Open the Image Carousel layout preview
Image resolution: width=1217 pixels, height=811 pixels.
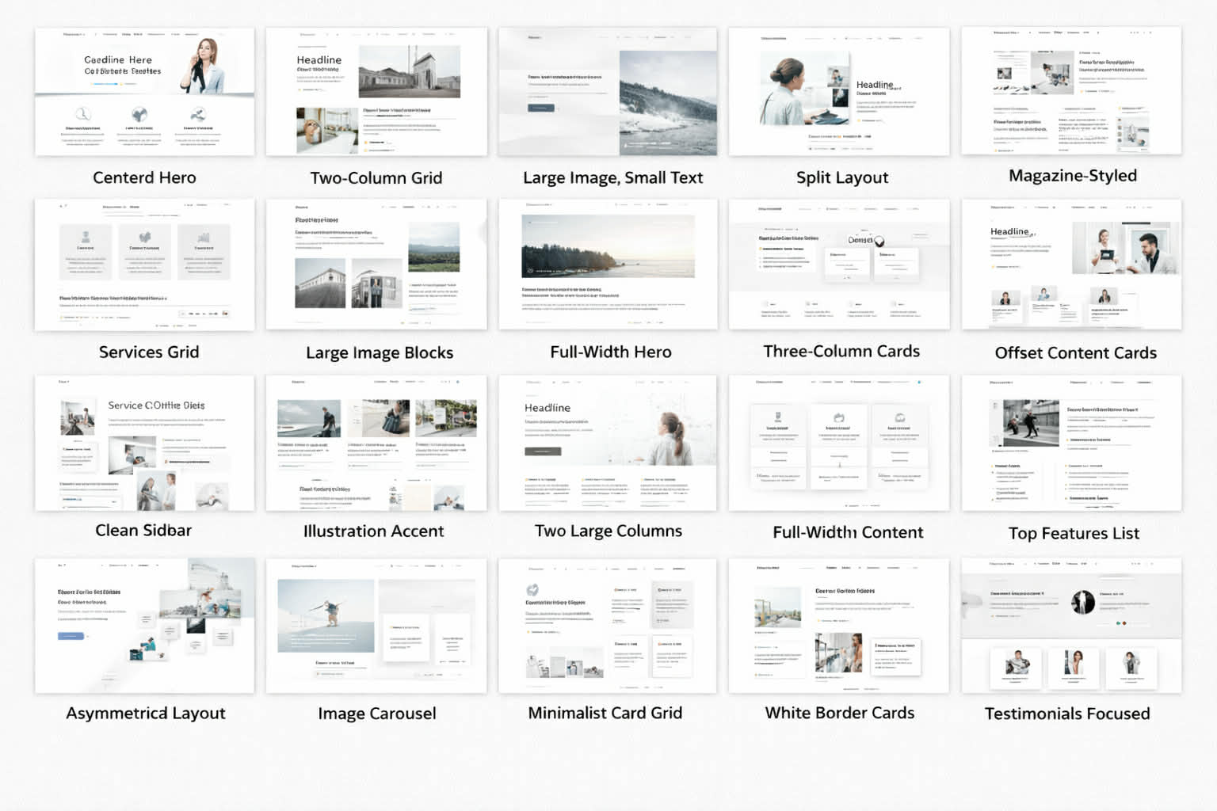(x=376, y=625)
